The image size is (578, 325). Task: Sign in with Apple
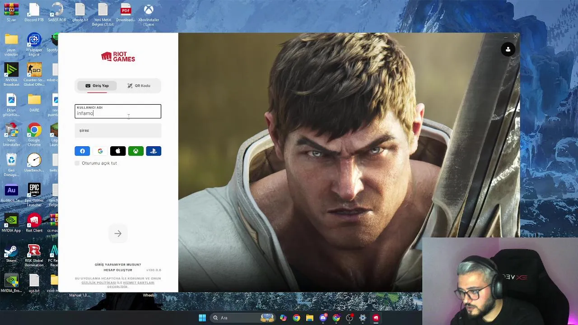(118, 151)
